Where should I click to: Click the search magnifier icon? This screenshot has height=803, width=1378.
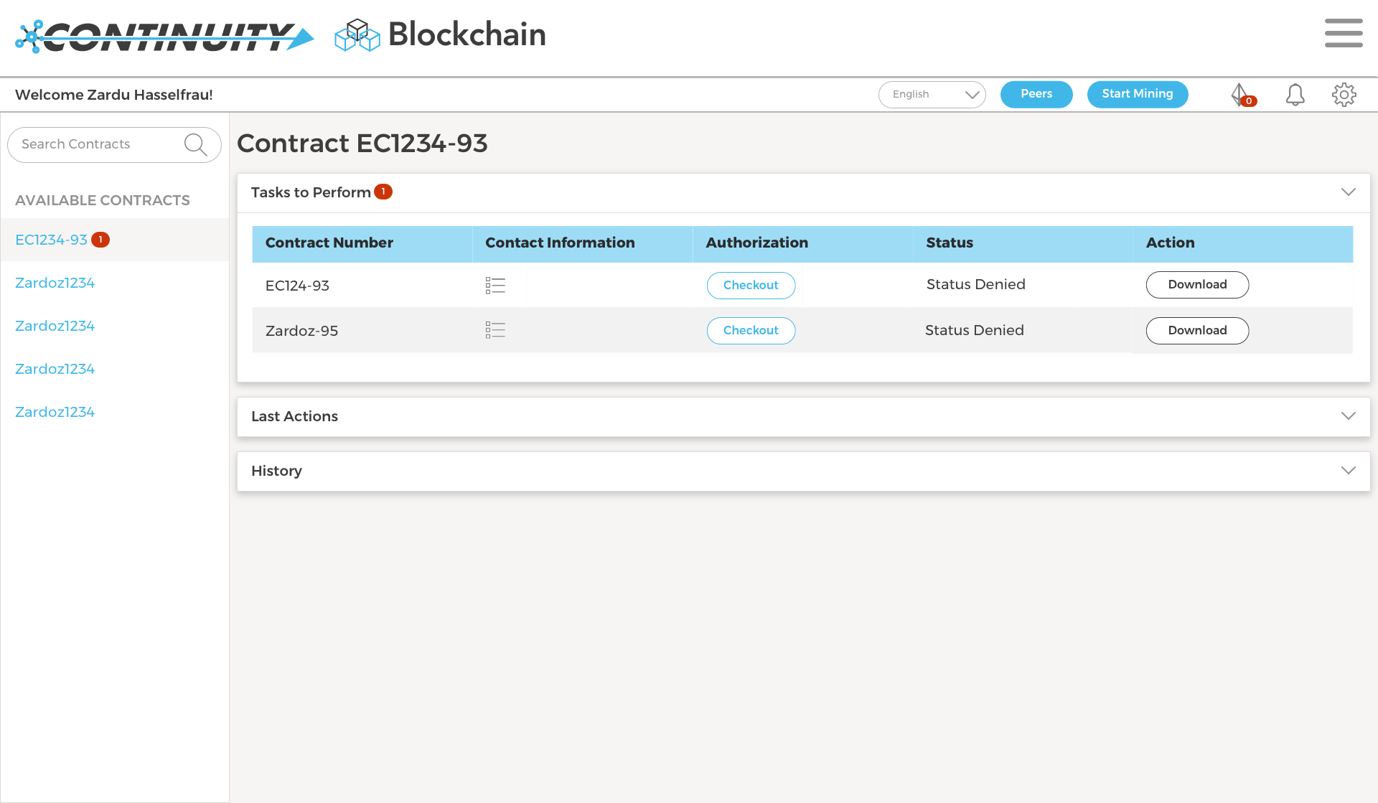pos(195,145)
